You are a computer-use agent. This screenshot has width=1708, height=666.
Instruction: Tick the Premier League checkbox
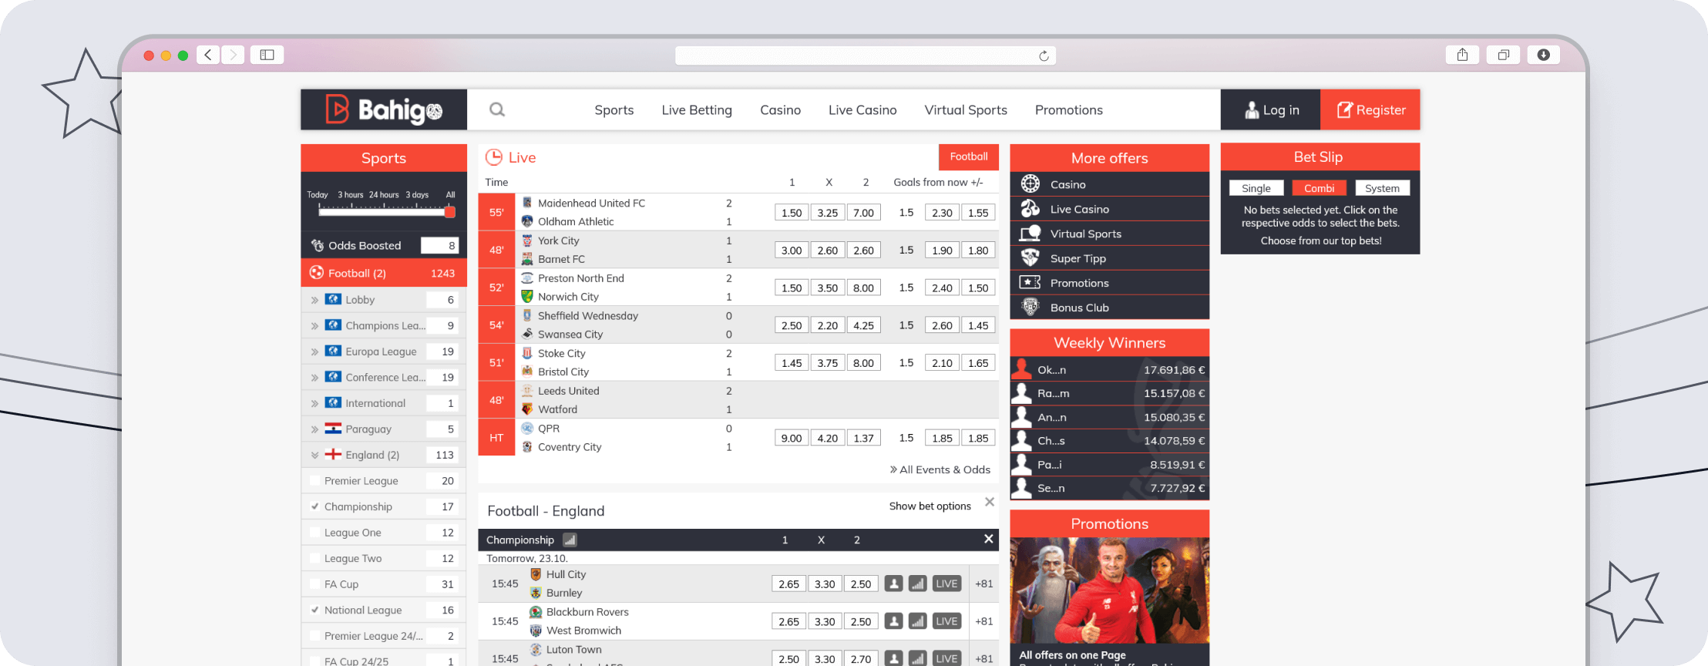[x=314, y=480]
